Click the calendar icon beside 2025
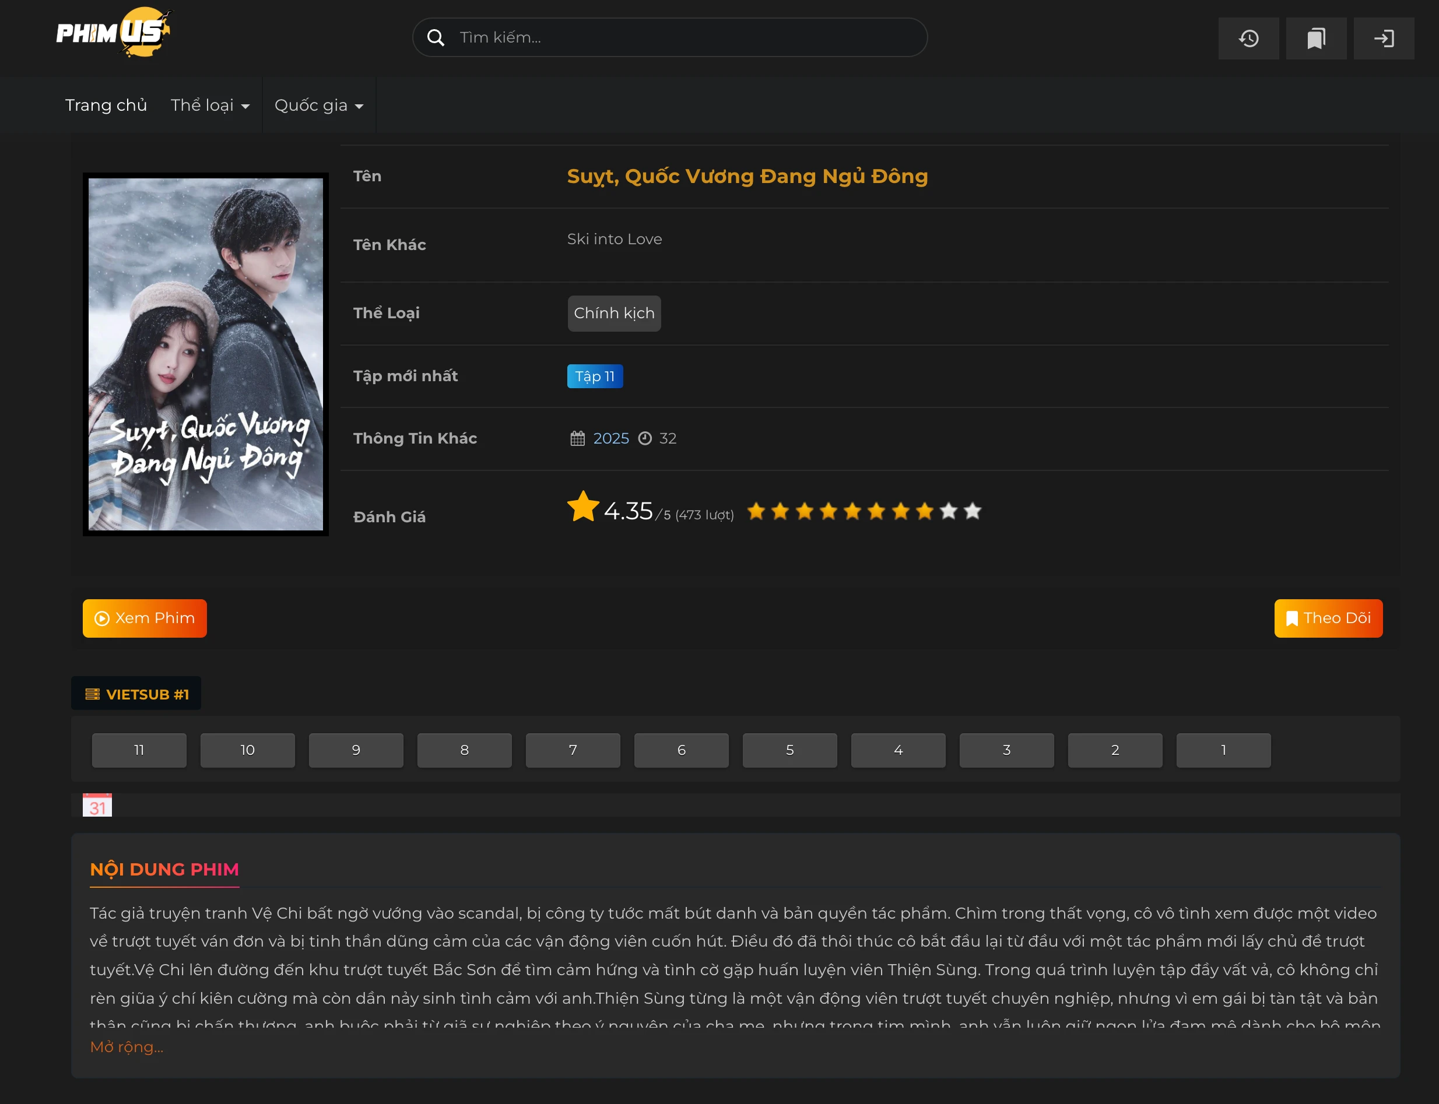1439x1104 pixels. [577, 438]
